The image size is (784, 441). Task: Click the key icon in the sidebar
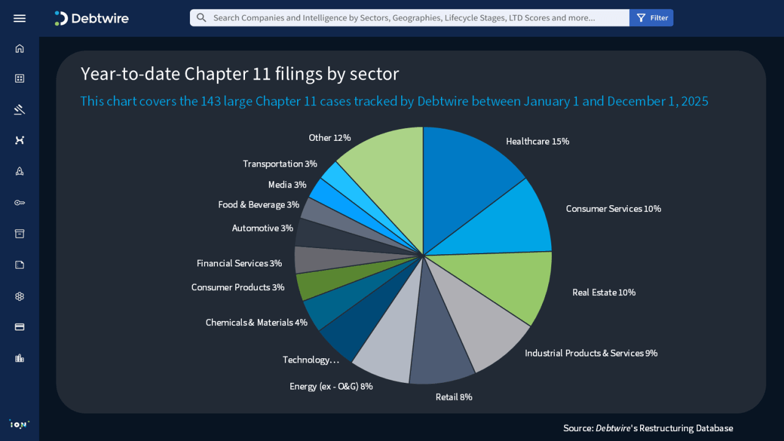(20, 203)
